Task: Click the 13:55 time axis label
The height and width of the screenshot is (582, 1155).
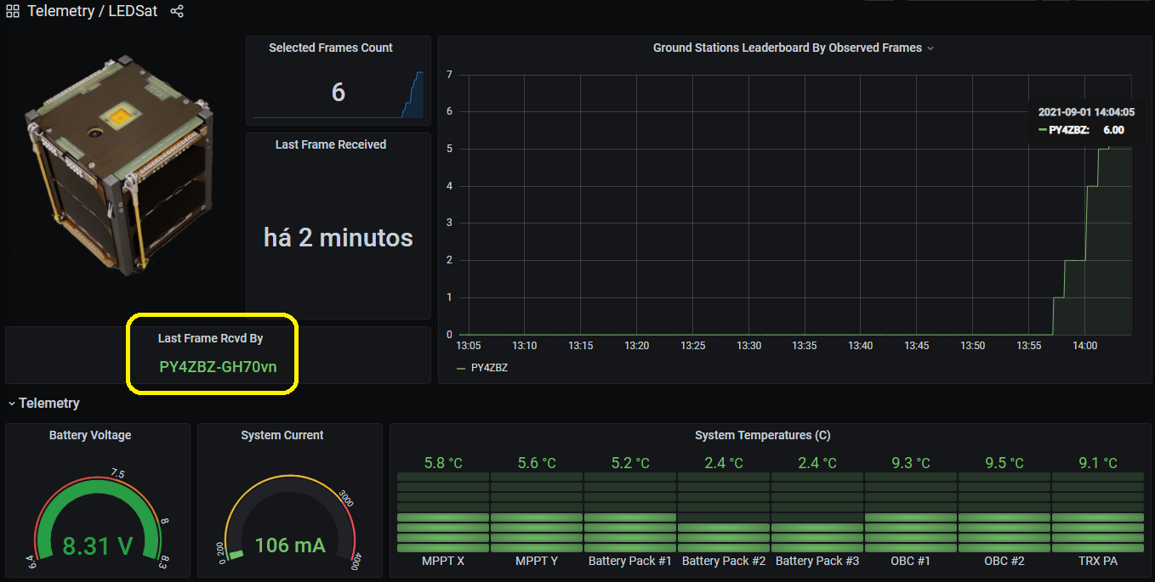Action: [x=1029, y=346]
